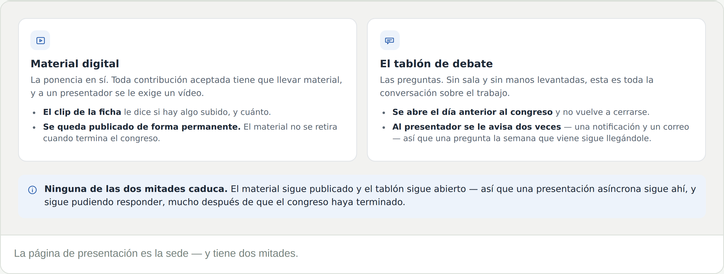Click 'Se queda publicado de forma permanente.' bullet

click(142, 127)
